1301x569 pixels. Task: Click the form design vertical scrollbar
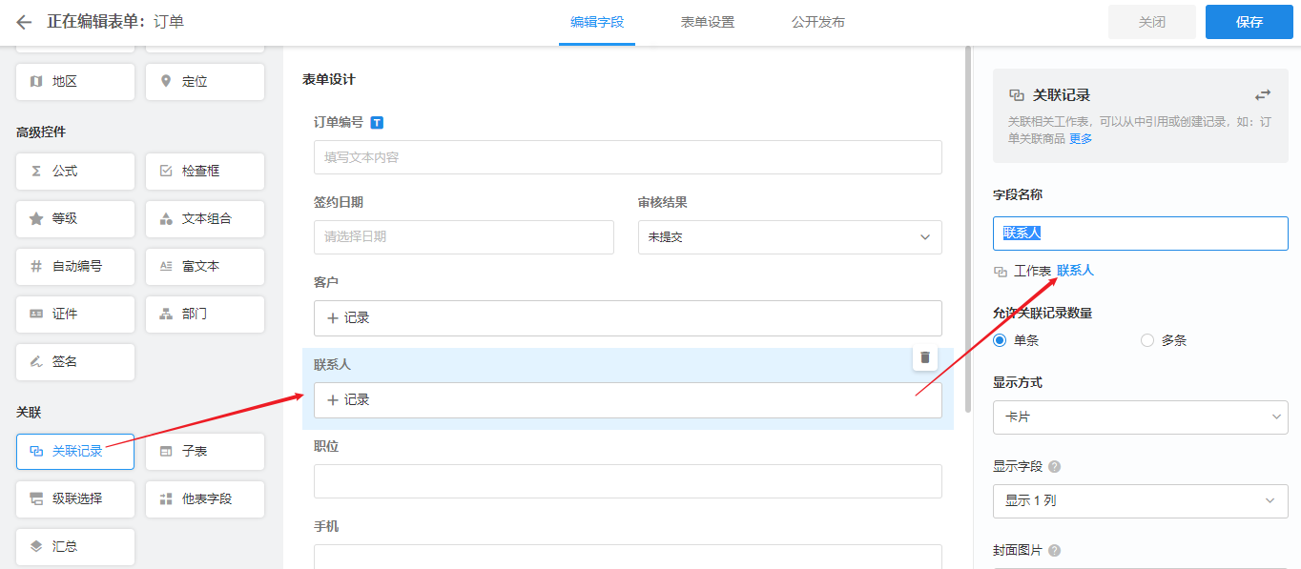click(x=968, y=229)
